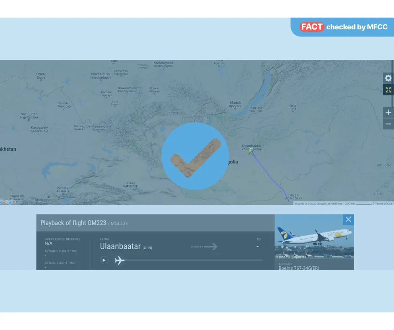
Task: Select the Ulaanbaatar (ULN) origin text
Action: [x=126, y=246]
